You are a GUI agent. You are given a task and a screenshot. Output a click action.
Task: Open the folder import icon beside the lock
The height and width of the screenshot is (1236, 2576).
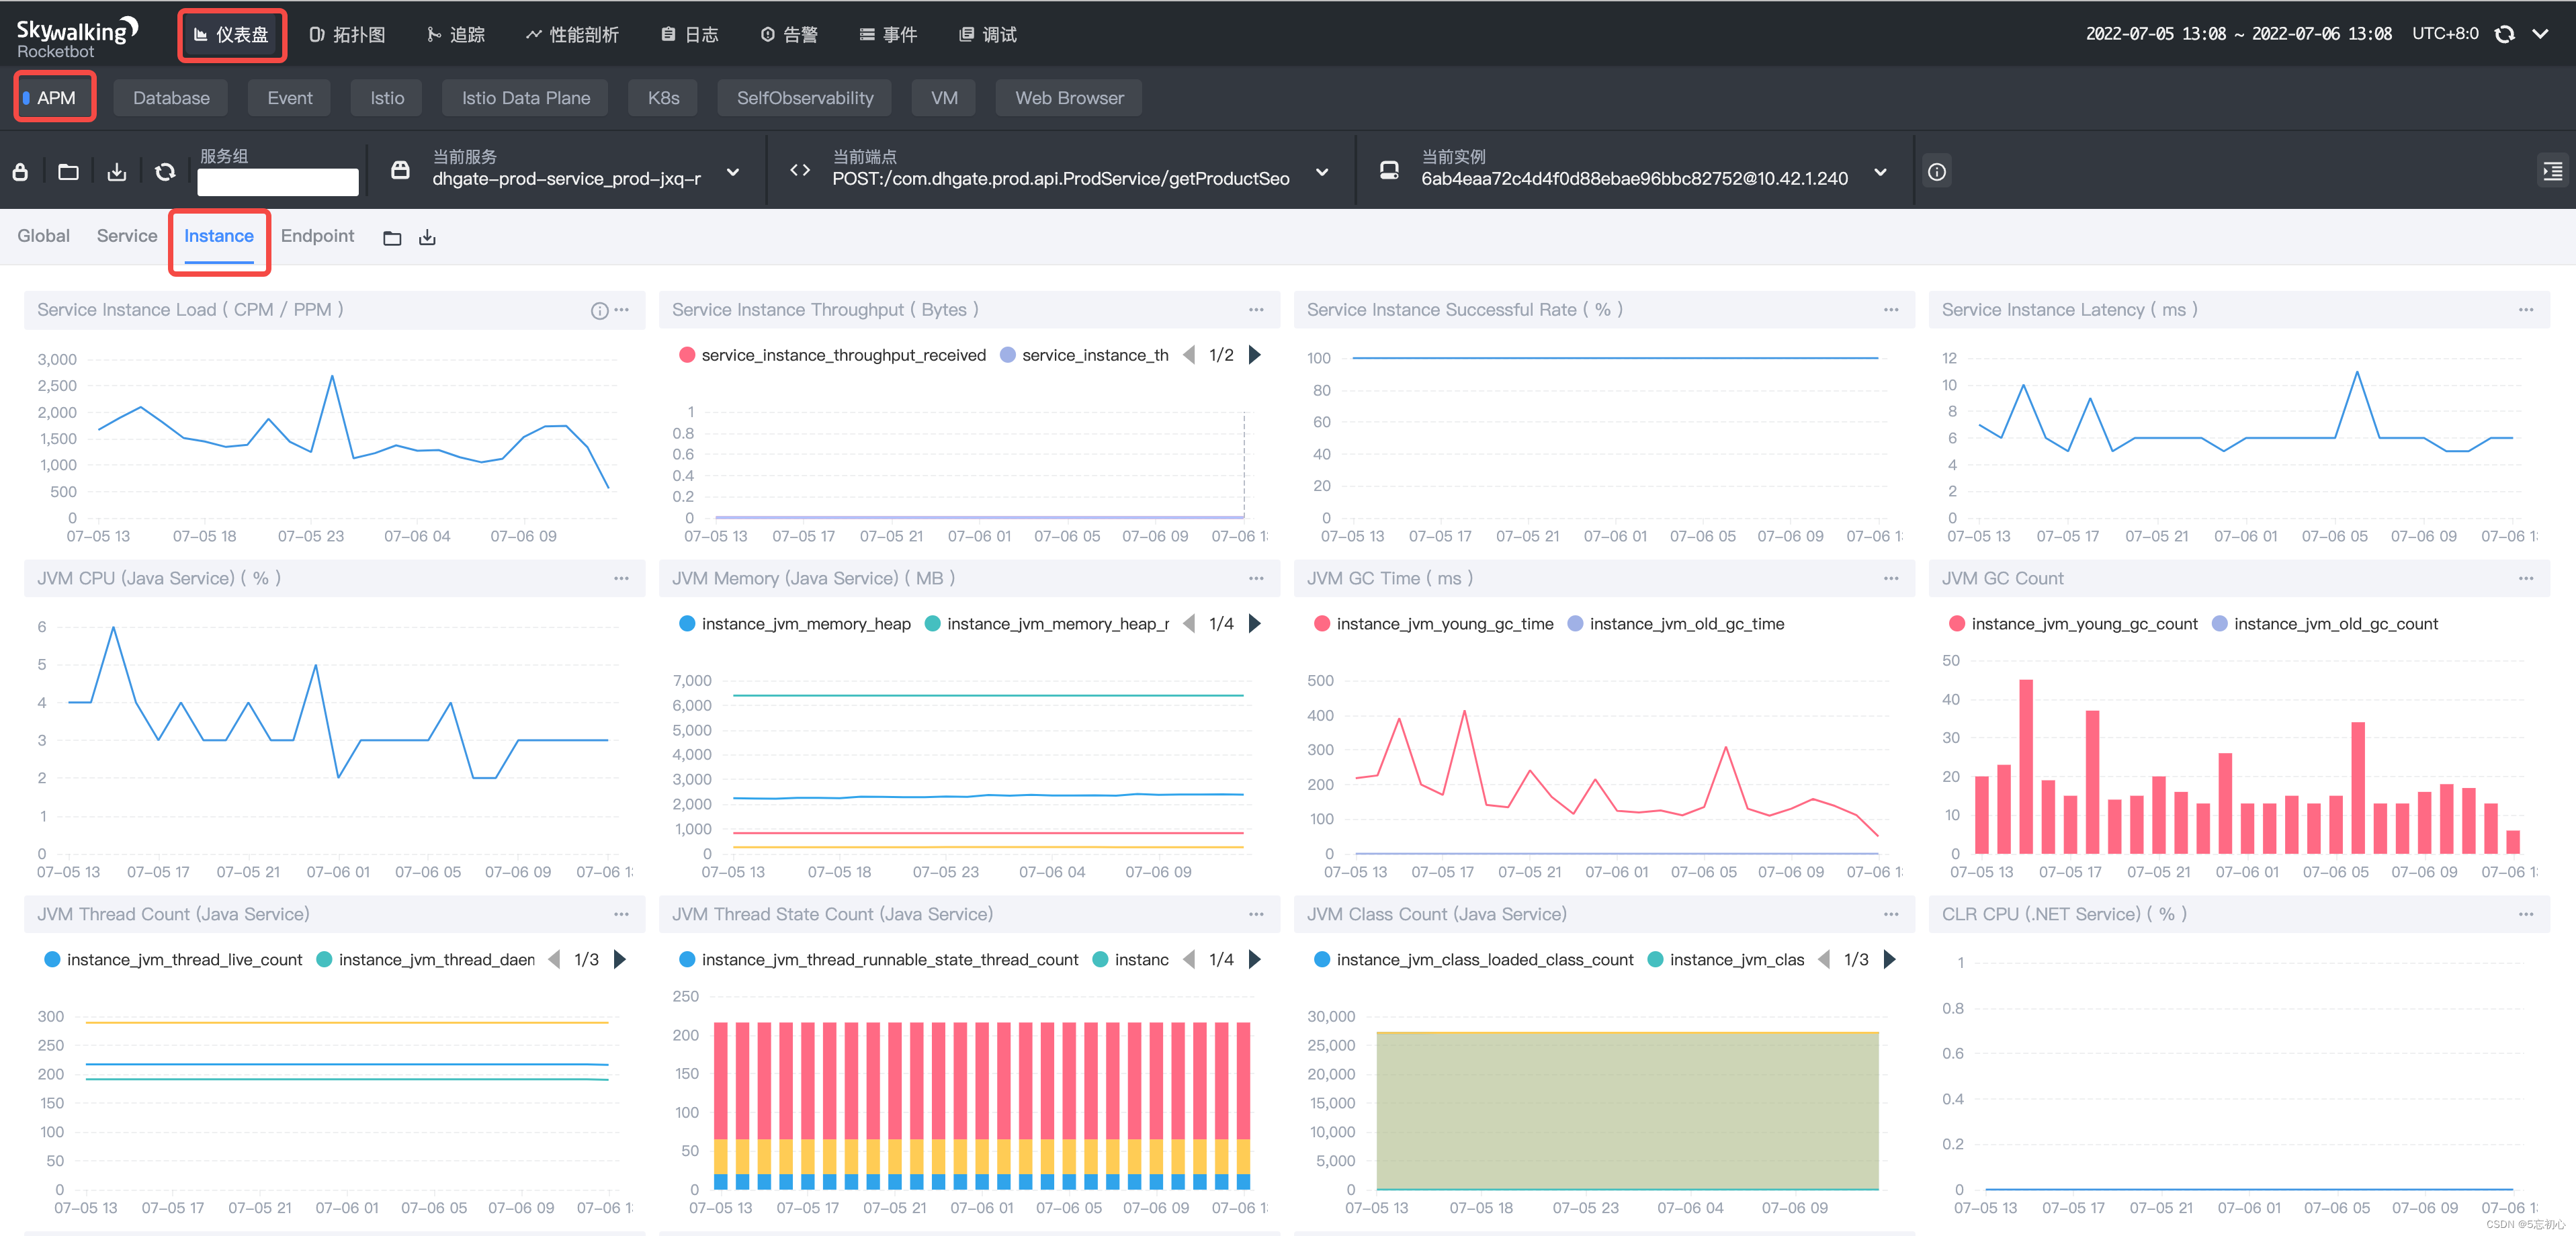(68, 172)
